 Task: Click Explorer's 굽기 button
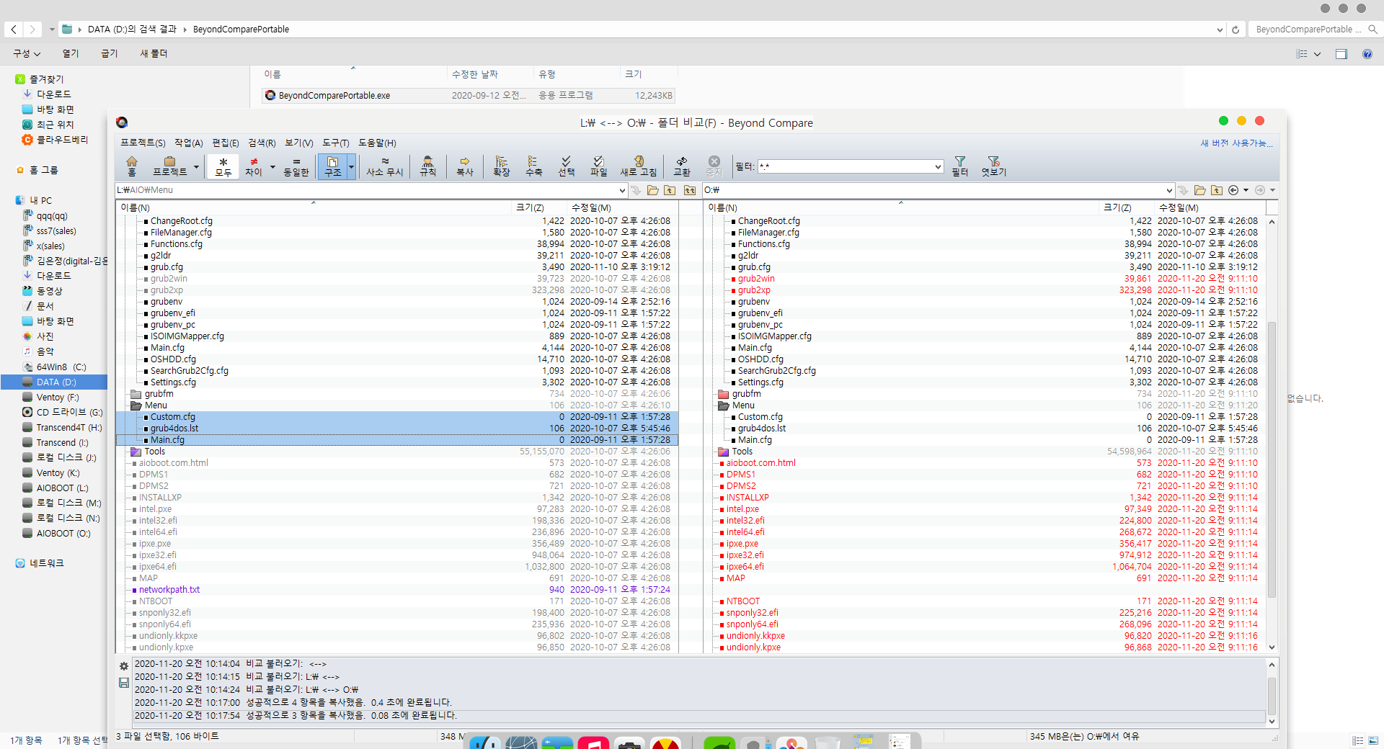(x=110, y=54)
